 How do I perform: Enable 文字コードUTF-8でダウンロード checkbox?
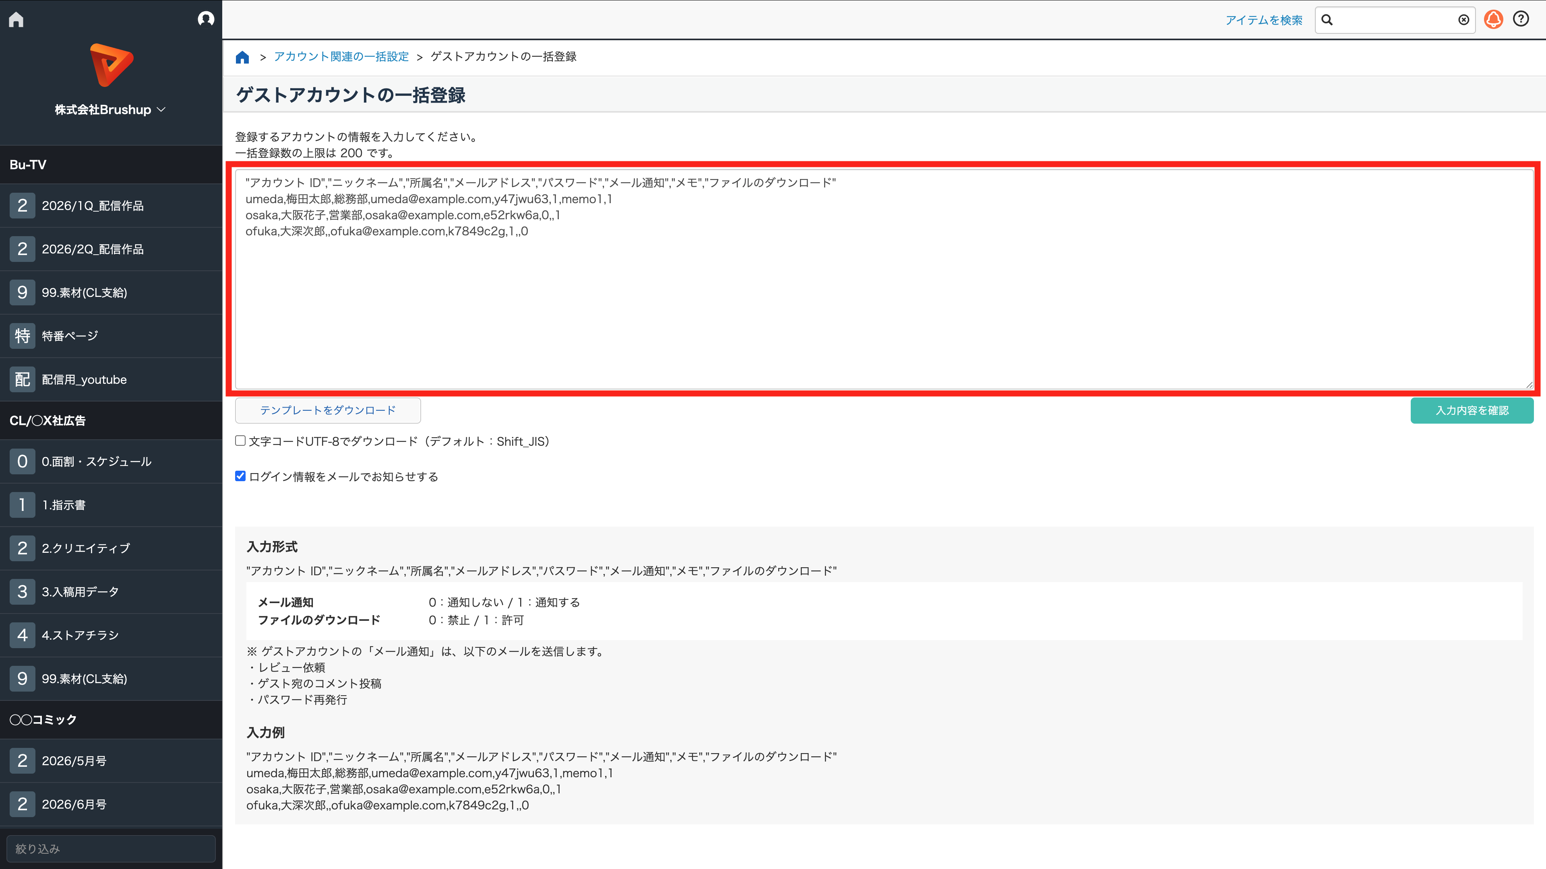[240, 441]
